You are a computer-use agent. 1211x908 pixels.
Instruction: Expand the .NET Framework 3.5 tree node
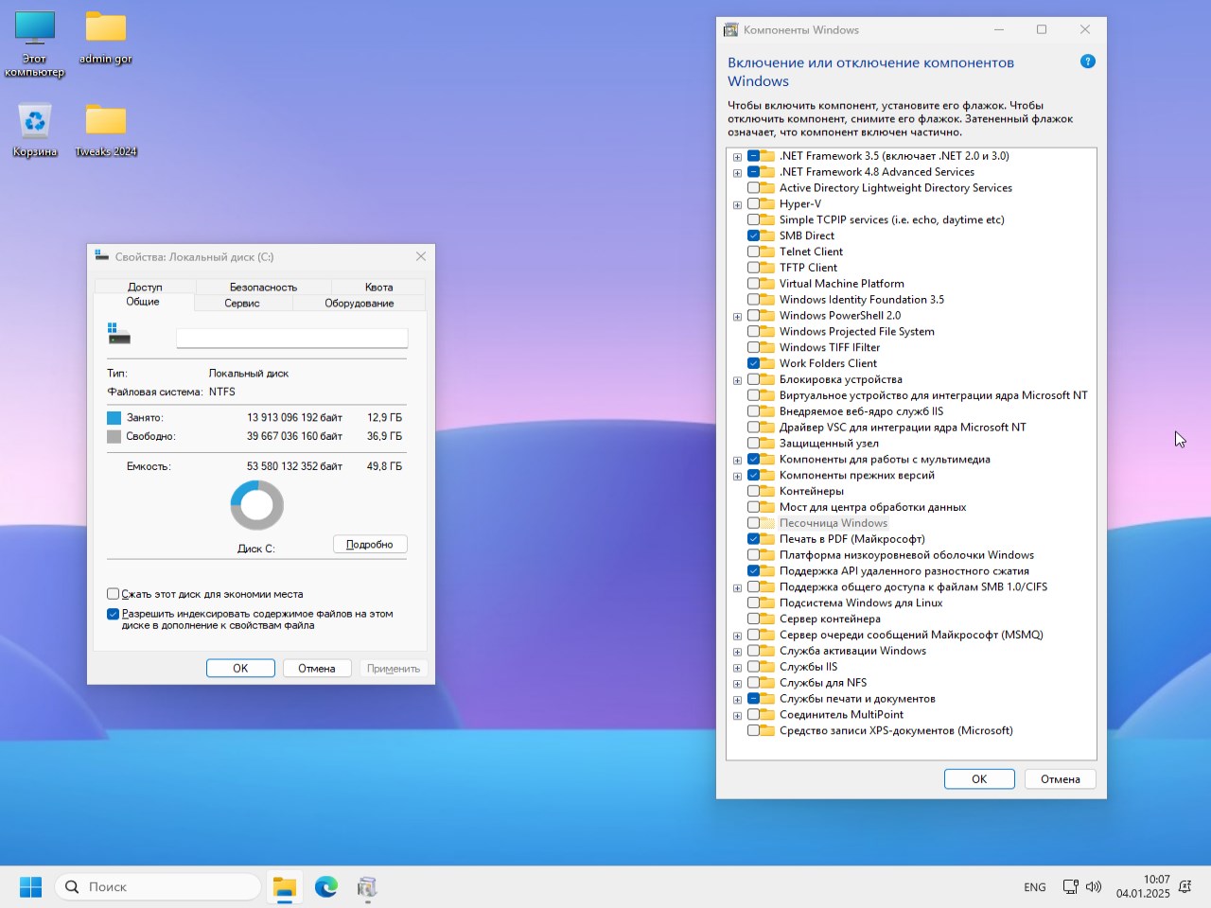click(x=737, y=157)
